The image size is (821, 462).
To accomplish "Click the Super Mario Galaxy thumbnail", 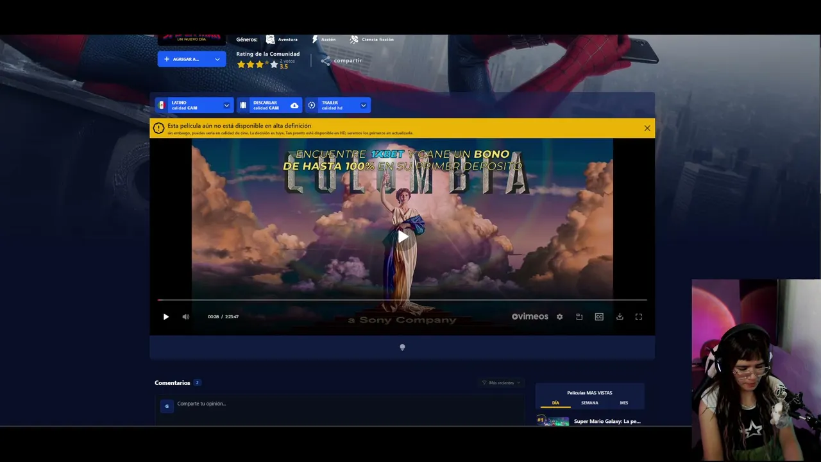I will coord(553,421).
